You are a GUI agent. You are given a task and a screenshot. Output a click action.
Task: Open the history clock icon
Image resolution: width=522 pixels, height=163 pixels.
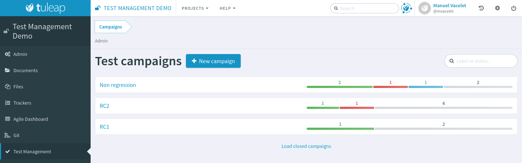481,8
